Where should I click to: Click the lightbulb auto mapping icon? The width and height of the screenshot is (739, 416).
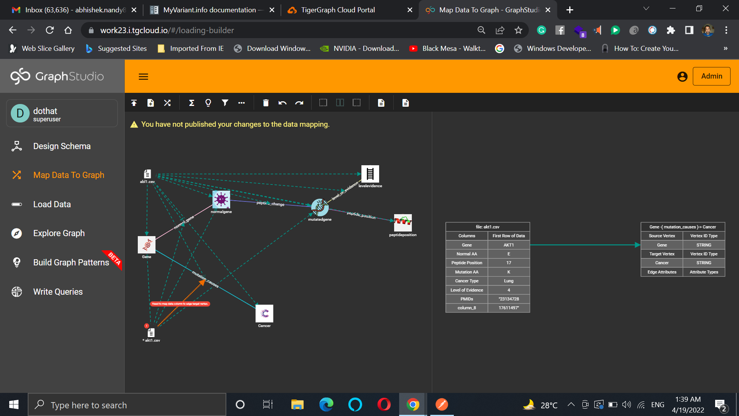tap(208, 103)
